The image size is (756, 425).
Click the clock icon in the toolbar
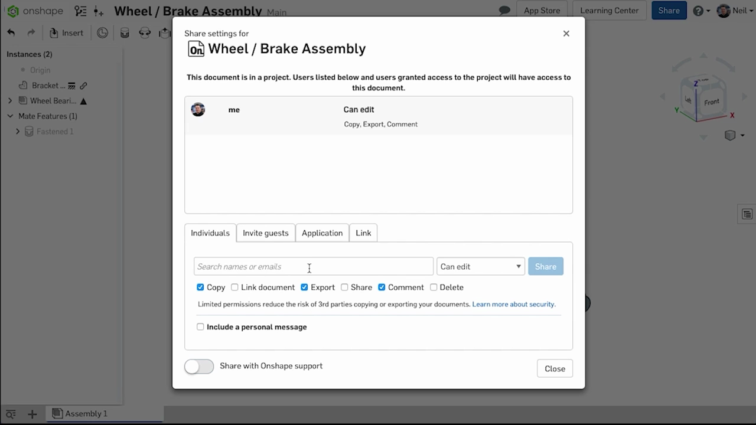102,32
